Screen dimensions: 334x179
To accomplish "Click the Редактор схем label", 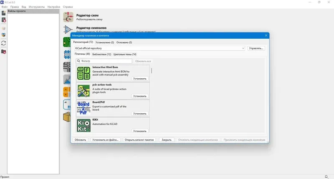I will tap(87, 15).
